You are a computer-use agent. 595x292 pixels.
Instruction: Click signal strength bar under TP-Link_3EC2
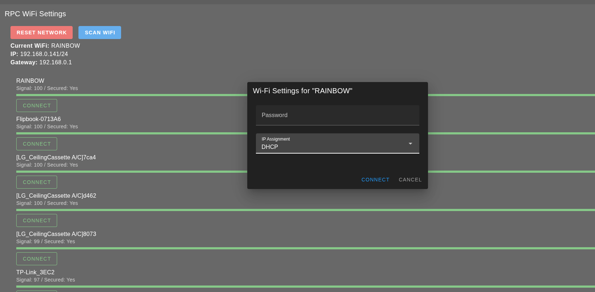pyautogui.click(x=305, y=287)
